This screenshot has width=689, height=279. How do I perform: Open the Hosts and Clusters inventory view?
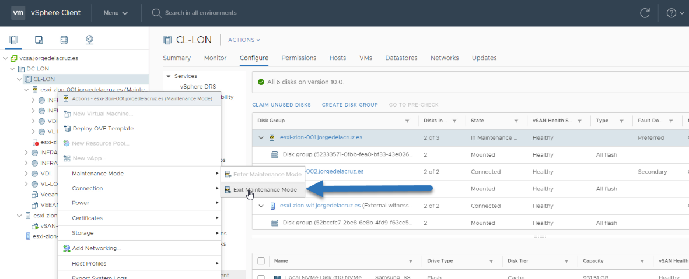pyautogui.click(x=13, y=40)
